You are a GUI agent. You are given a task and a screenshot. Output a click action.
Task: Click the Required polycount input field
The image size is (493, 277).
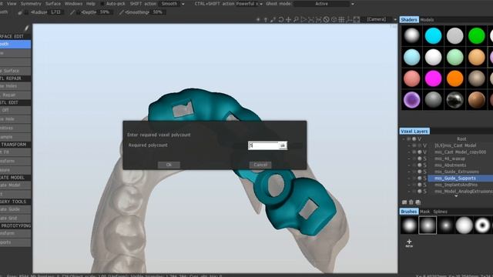tap(263, 145)
